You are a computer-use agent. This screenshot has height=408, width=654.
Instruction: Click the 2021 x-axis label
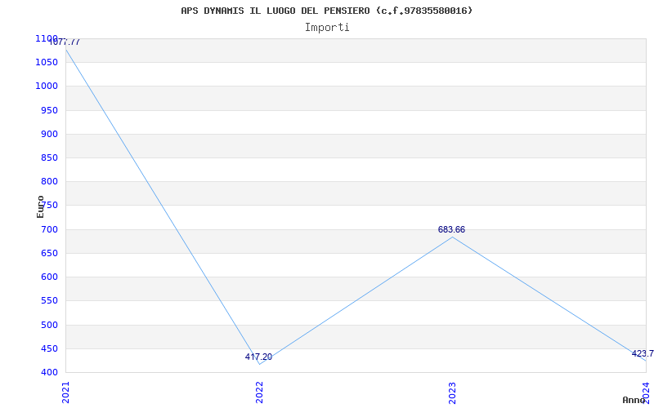pos(65,392)
